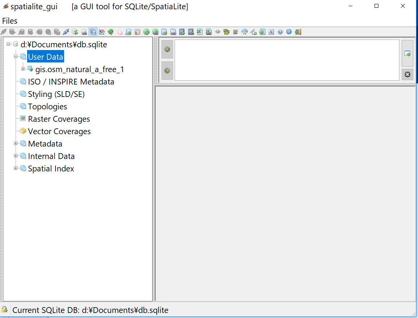Toggle the highlighted stacked-documents save icon
This screenshot has width=418, height=318.
[x=93, y=32]
